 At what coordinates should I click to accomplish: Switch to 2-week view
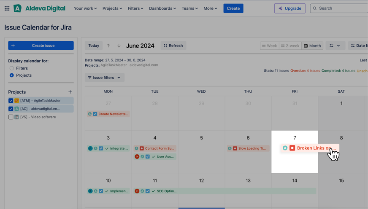click(290, 46)
